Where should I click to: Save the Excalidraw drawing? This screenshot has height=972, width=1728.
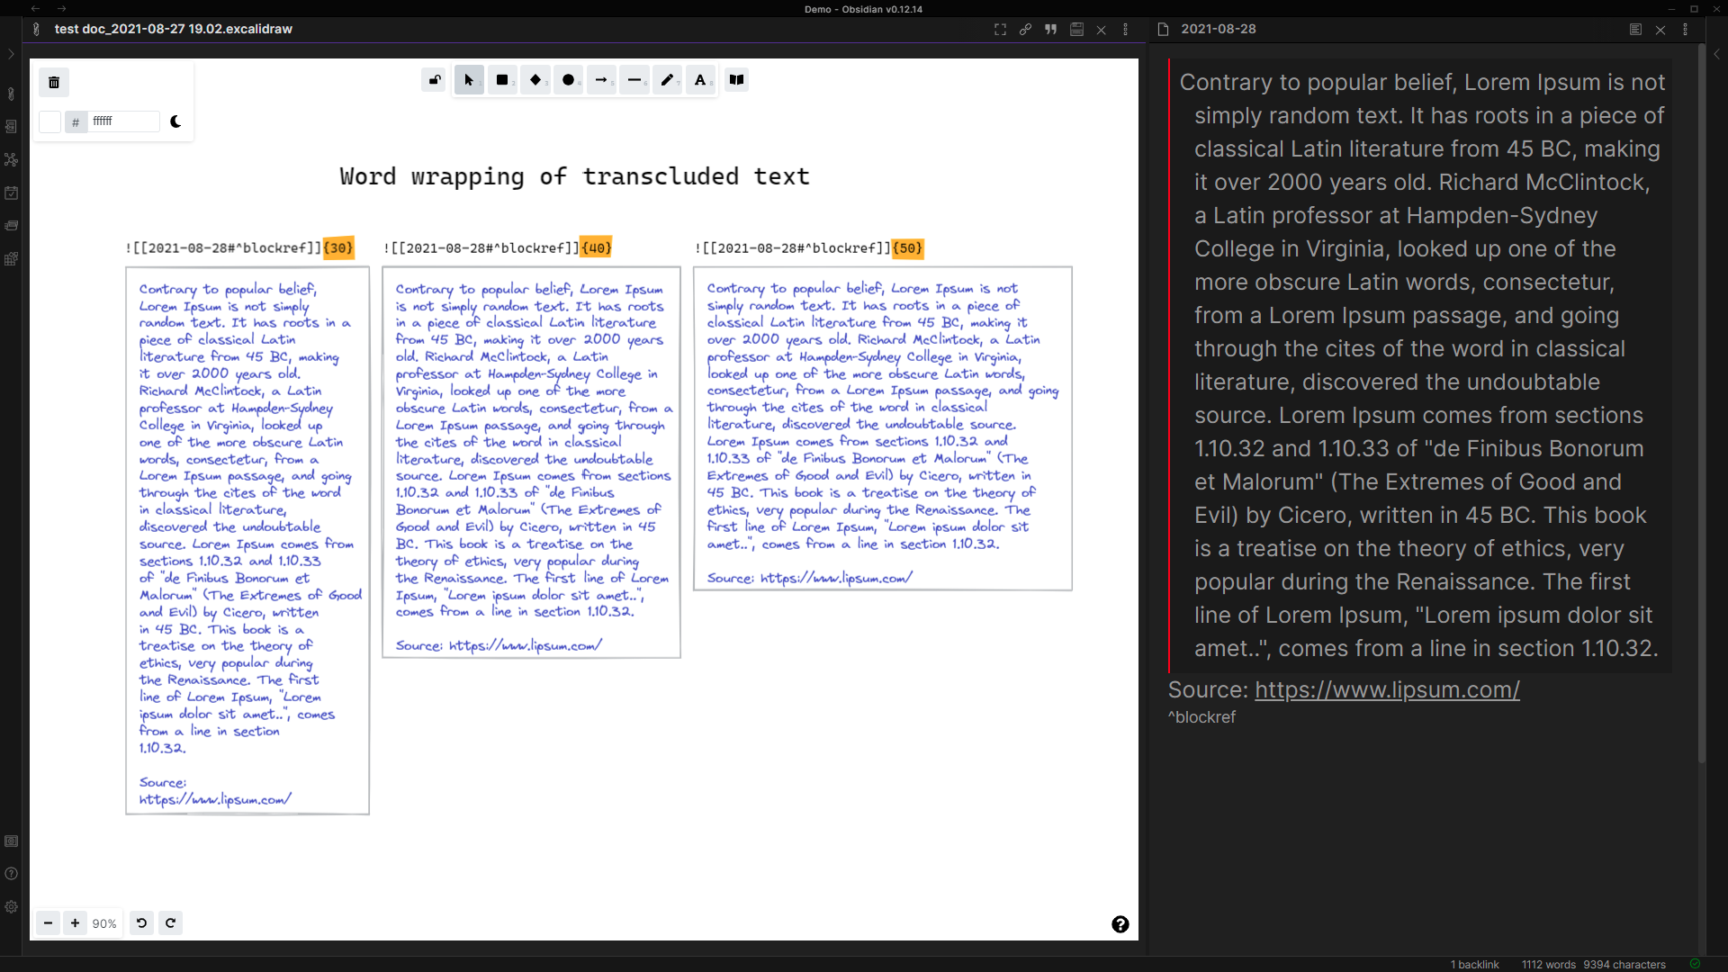tap(1075, 30)
